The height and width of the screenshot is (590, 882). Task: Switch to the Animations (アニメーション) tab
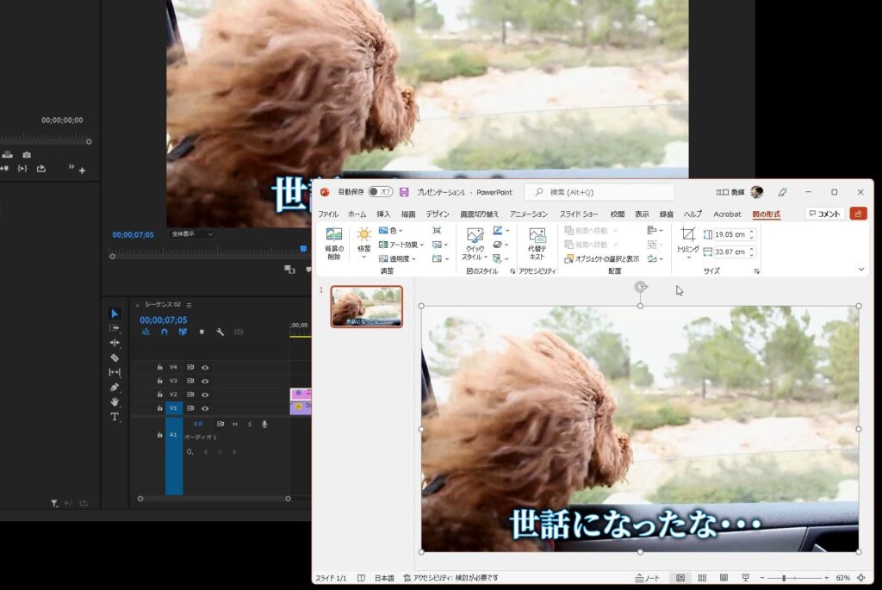pyautogui.click(x=528, y=214)
